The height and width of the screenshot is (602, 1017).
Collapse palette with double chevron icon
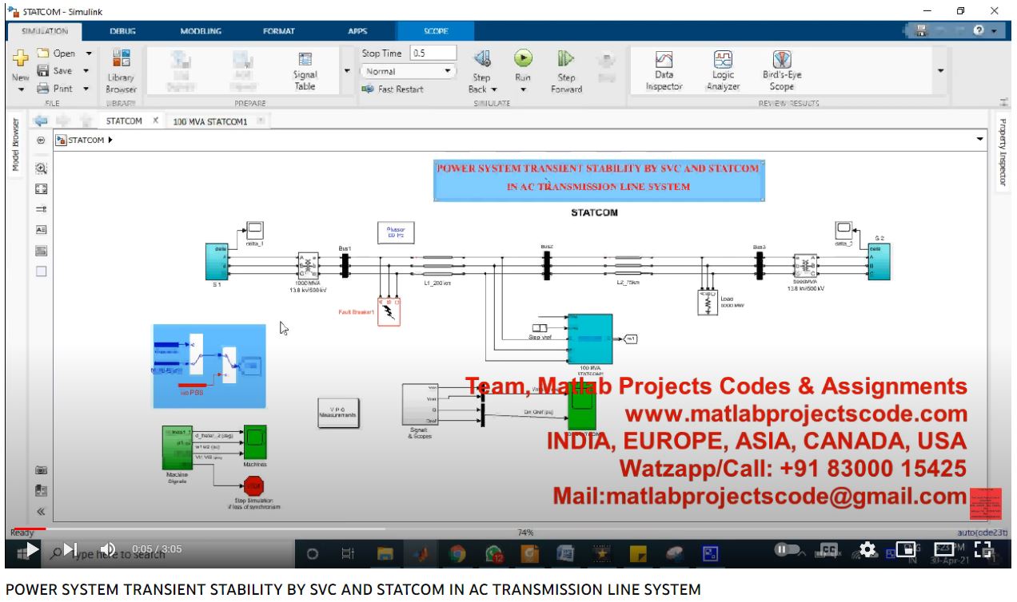tap(42, 511)
